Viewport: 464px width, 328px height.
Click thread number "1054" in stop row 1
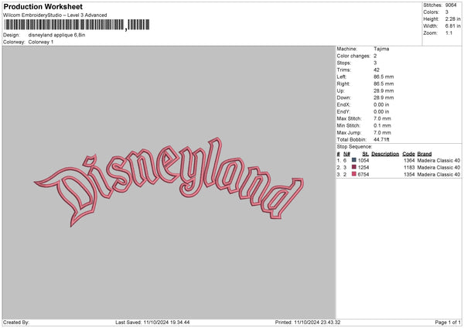pyautogui.click(x=363, y=160)
